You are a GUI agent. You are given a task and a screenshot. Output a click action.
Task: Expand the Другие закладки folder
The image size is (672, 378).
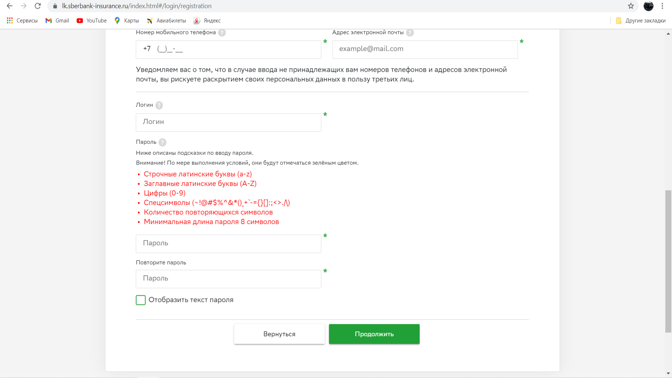point(640,21)
